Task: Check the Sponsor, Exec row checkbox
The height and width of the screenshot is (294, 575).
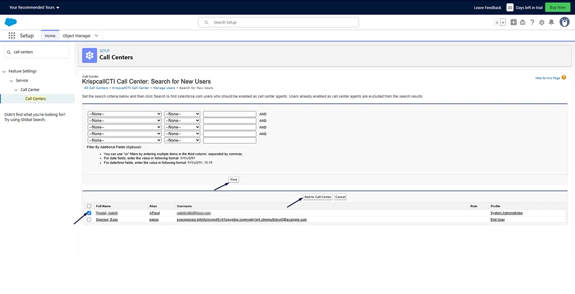Action: 89,219
